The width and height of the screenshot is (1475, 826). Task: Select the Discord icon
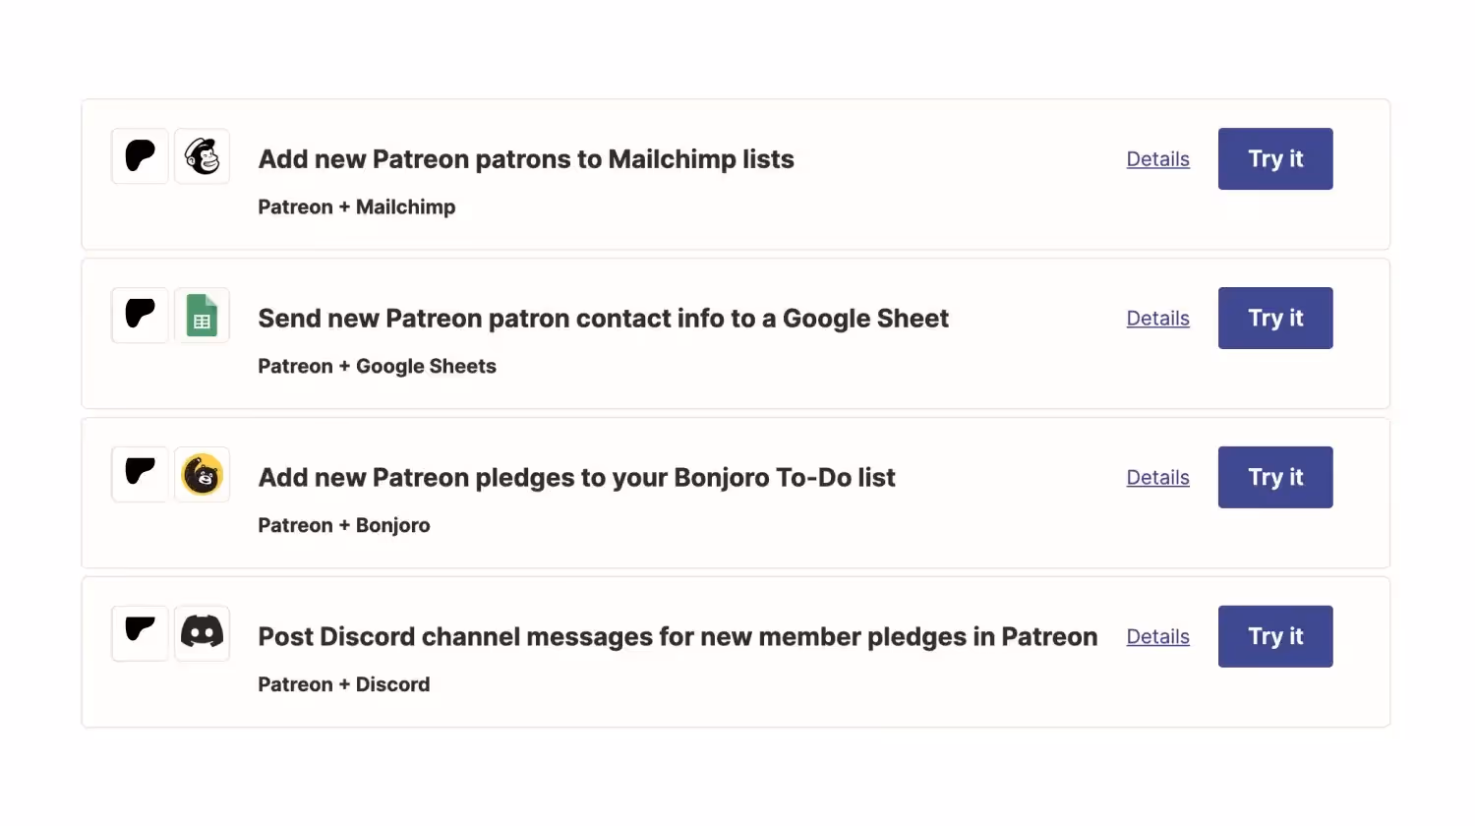coord(202,633)
